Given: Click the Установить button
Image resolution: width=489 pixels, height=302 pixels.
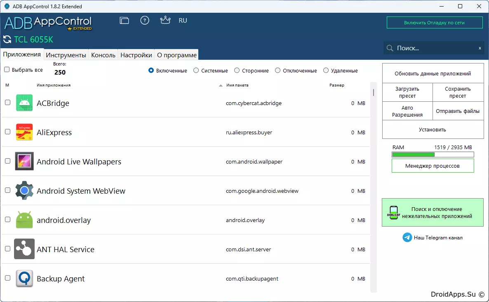Looking at the screenshot, I should (433, 129).
